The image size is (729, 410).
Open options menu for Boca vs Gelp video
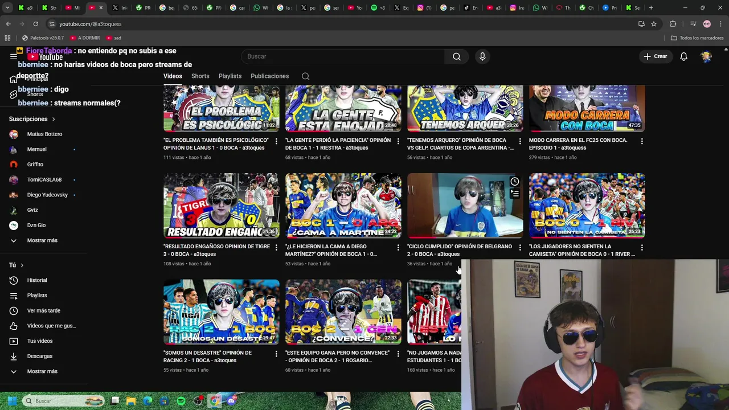pos(520,141)
